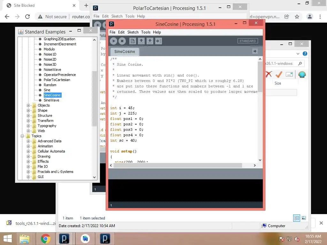Click Save sketch icon in SineCosine toolbar

coord(150,41)
